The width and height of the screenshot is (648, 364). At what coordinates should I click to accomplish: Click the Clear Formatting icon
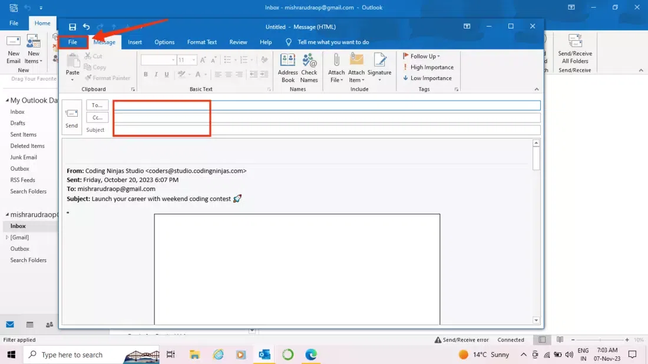(265, 60)
